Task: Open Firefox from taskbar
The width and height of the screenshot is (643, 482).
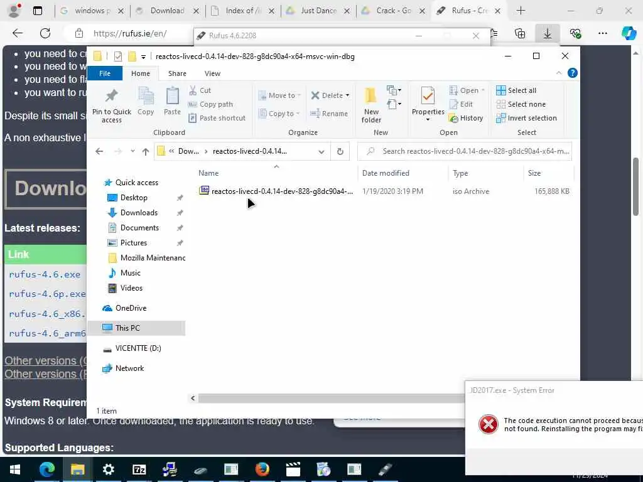Action: tap(262, 469)
